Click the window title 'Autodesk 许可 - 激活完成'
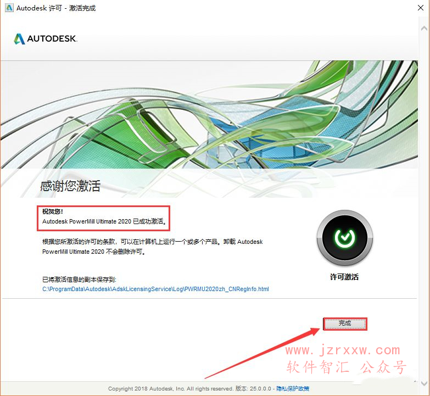430x396 pixels. pyautogui.click(x=56, y=8)
